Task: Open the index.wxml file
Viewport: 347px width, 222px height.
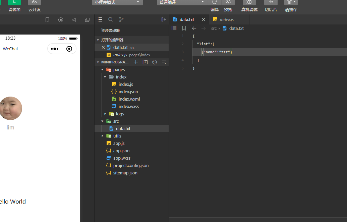Action: click(131, 99)
